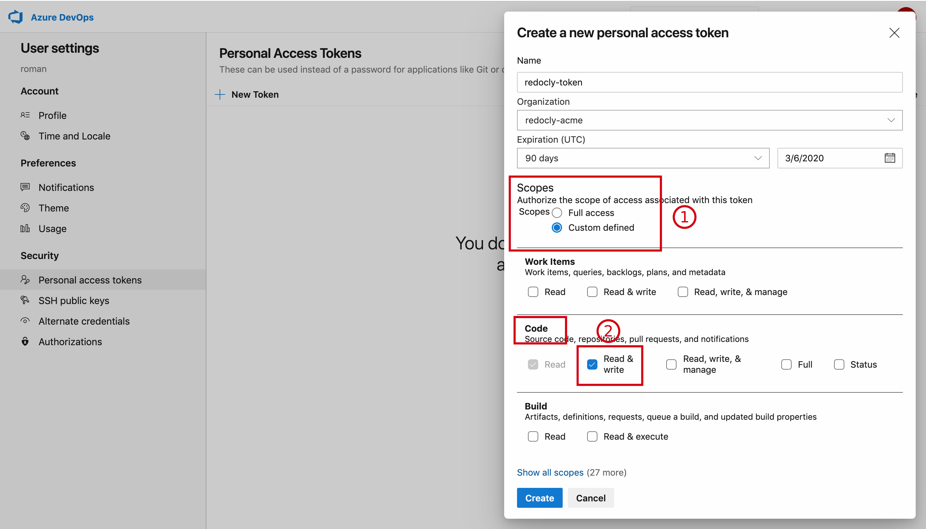Click the Personal access tokens icon
The image size is (926, 529).
(25, 280)
